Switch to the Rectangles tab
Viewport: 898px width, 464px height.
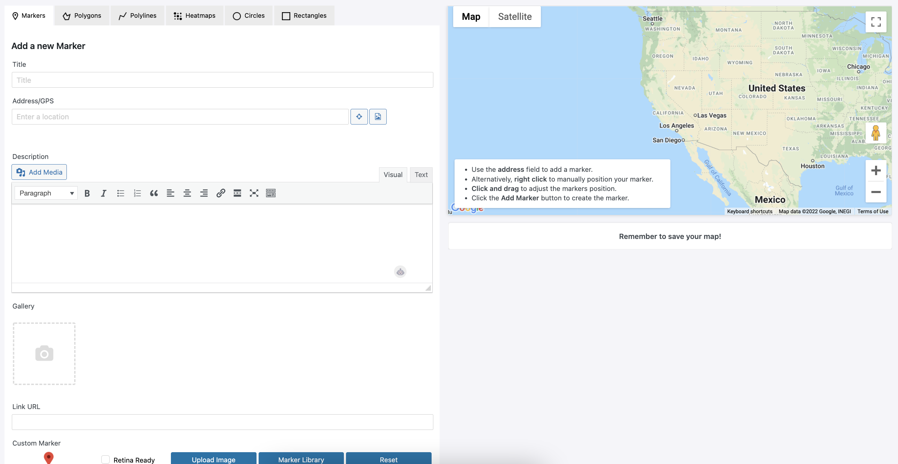[304, 16]
